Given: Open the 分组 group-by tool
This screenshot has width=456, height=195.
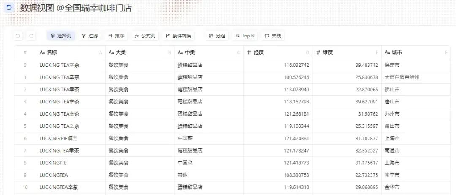Looking at the screenshot, I should pos(217,36).
